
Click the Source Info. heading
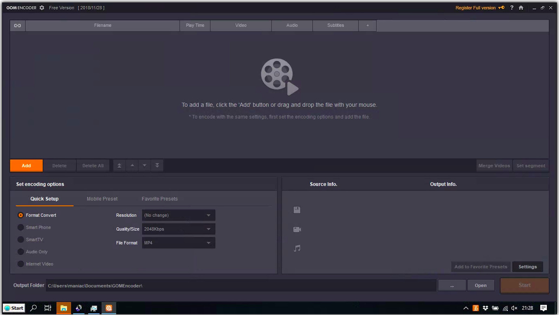tap(323, 184)
